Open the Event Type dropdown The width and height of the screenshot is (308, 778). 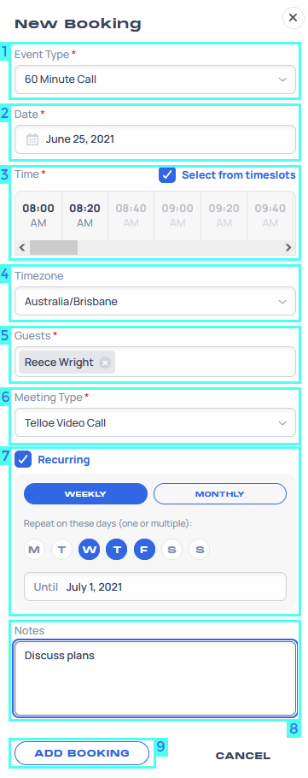tap(155, 80)
